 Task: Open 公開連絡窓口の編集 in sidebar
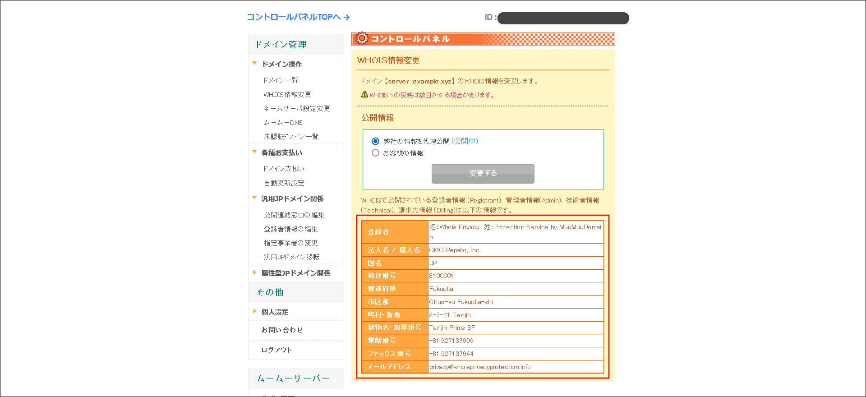point(294,215)
